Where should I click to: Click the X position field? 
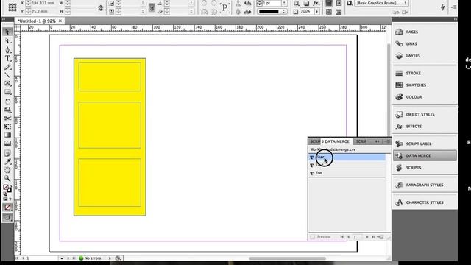(43, 3)
